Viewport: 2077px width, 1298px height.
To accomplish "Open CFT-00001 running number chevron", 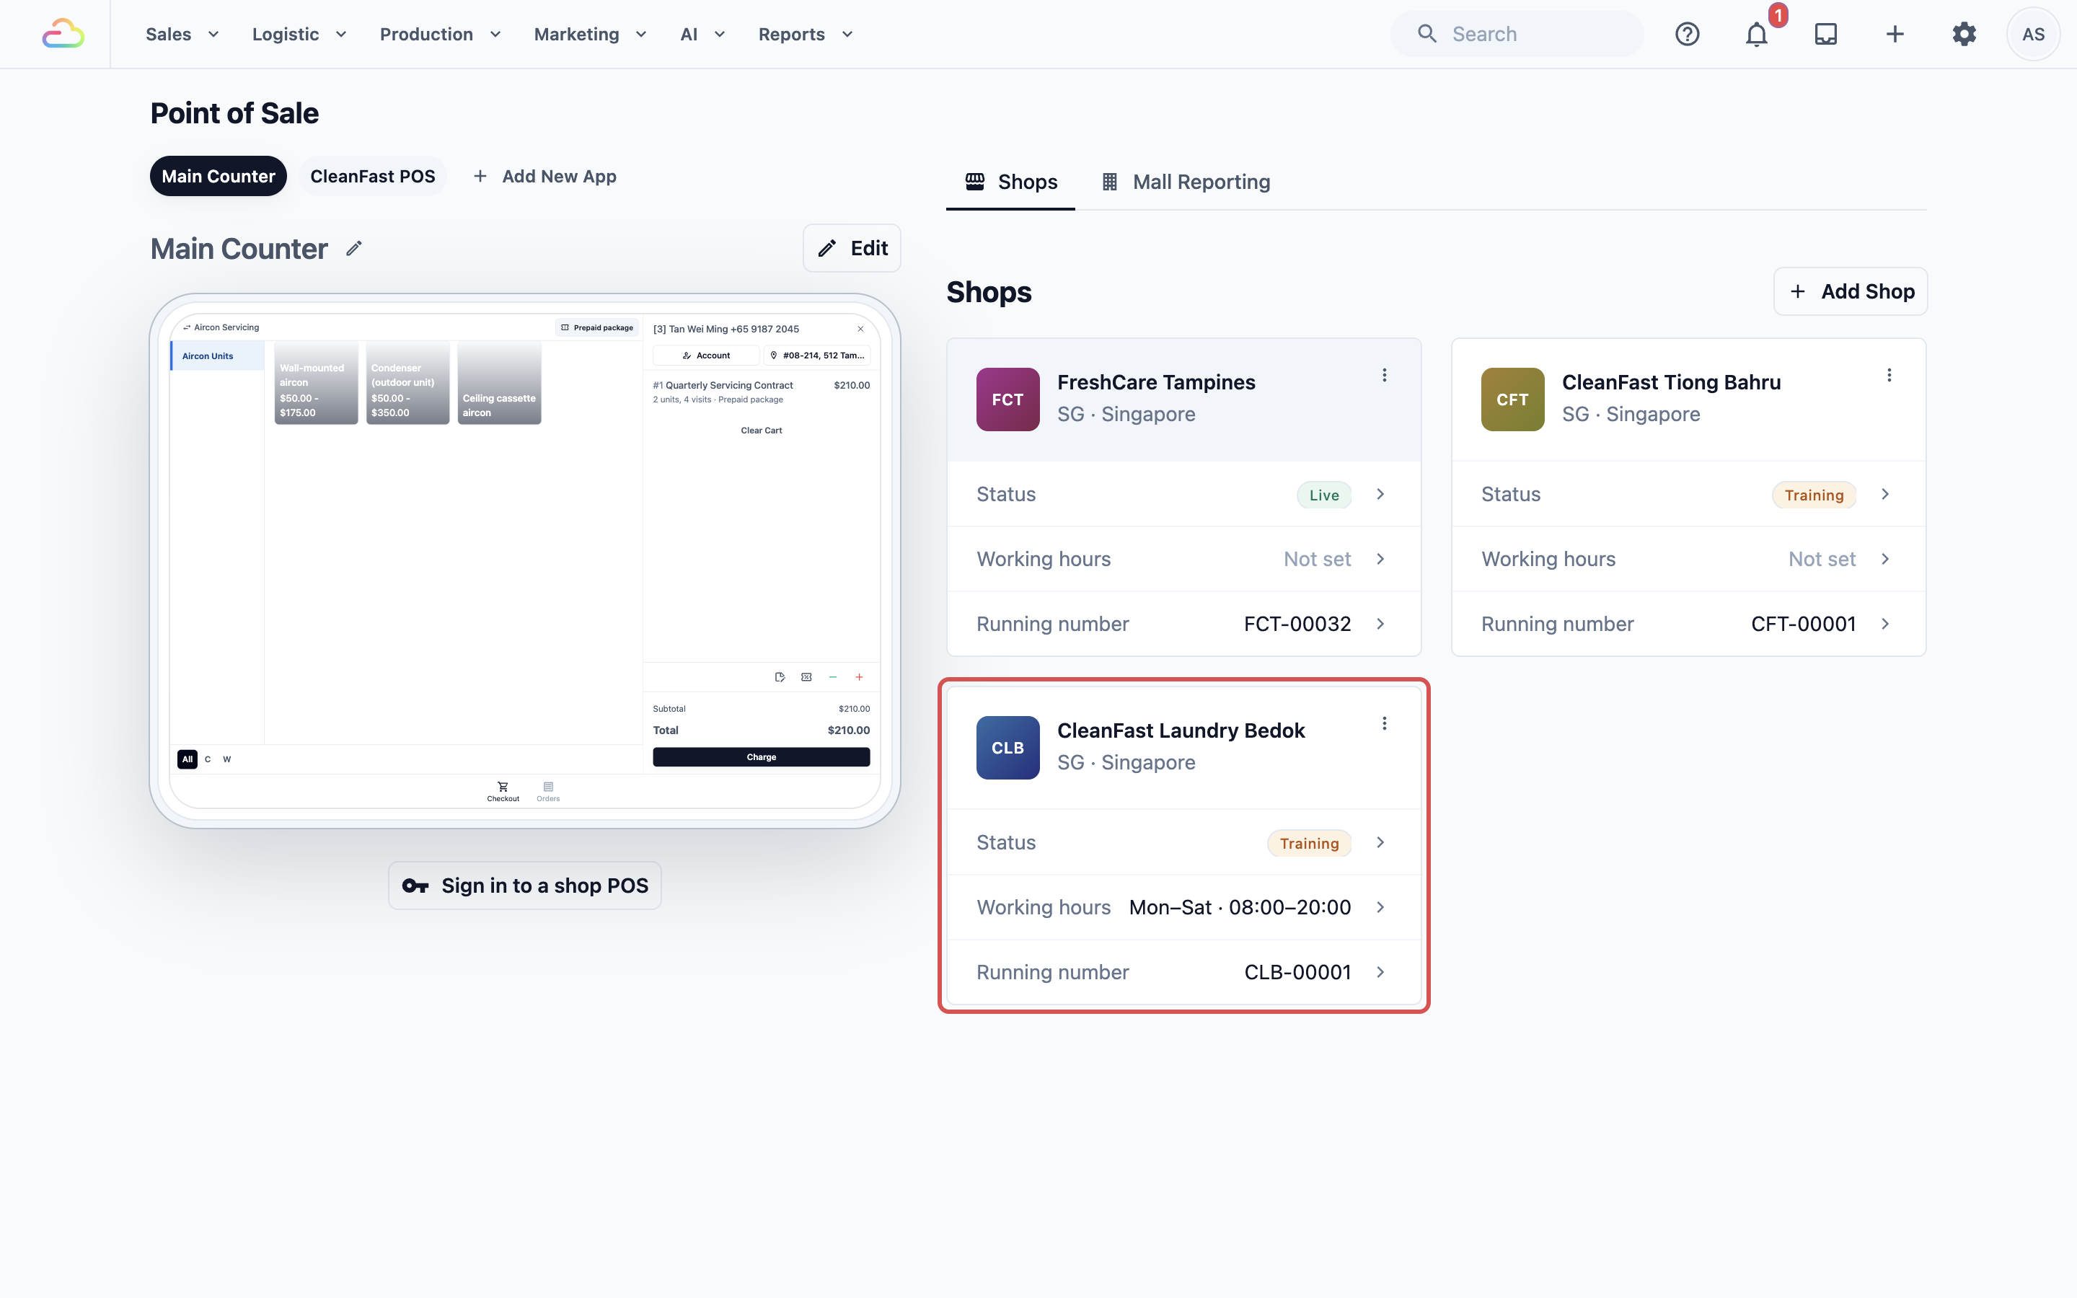I will pyautogui.click(x=1884, y=624).
